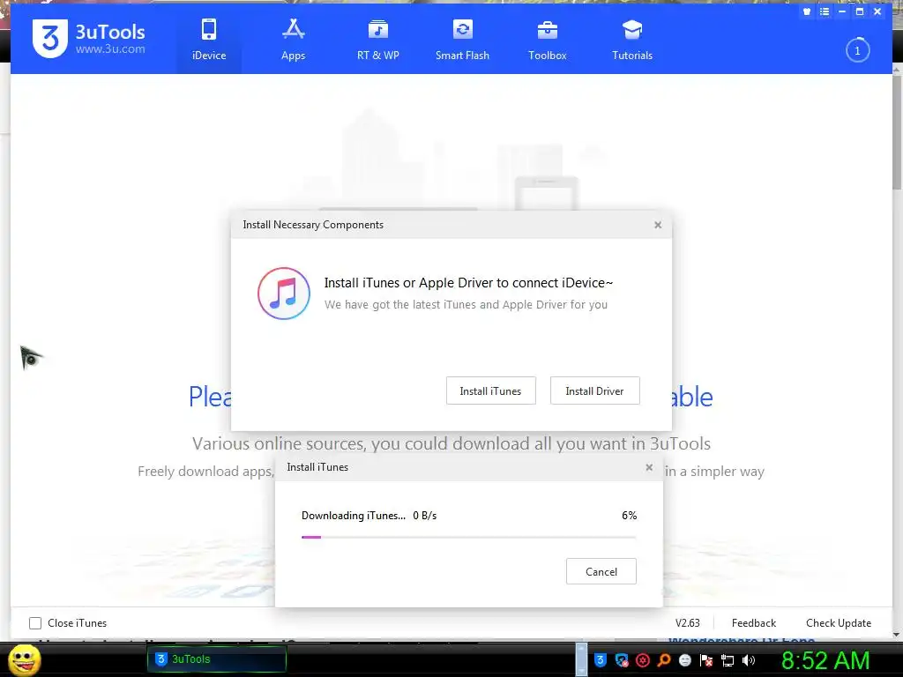The height and width of the screenshot is (677, 903).
Task: Maximize the 3uTools window
Action: point(860,11)
